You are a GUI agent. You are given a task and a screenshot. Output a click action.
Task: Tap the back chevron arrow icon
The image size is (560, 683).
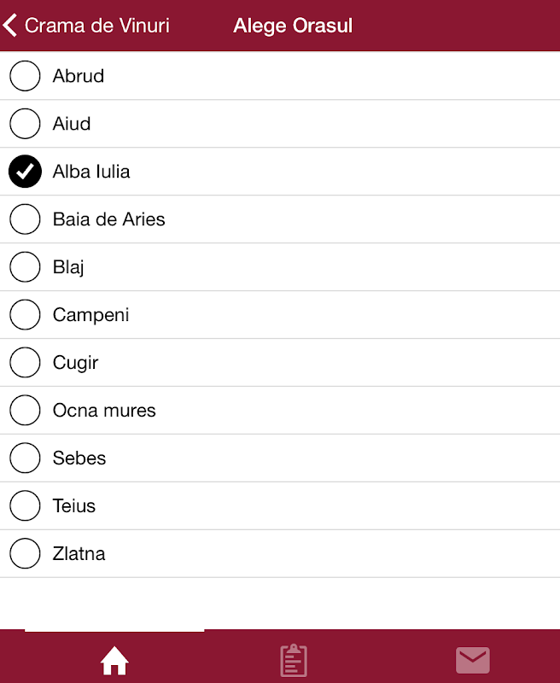(10, 26)
